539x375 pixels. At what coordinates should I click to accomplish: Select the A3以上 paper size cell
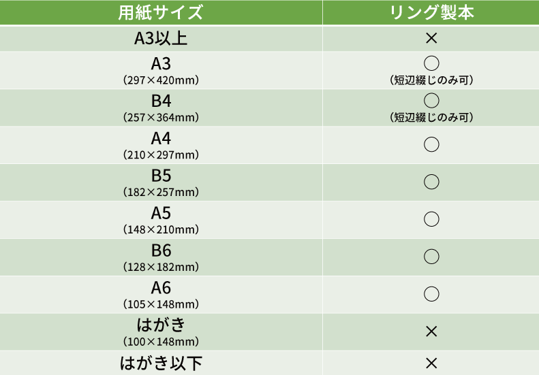161,39
